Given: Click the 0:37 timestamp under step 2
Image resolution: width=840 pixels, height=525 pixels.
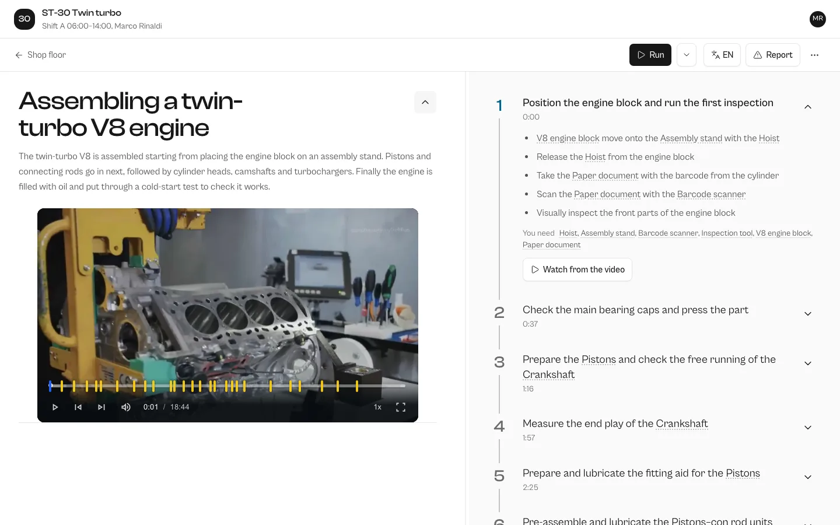Looking at the screenshot, I should pos(530,324).
